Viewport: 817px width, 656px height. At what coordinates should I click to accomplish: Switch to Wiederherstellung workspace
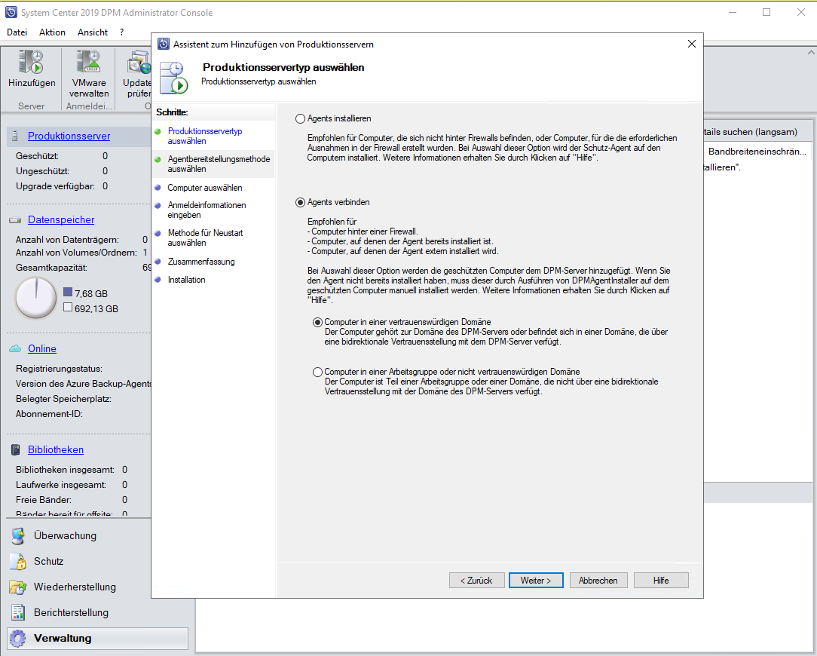[x=75, y=587]
